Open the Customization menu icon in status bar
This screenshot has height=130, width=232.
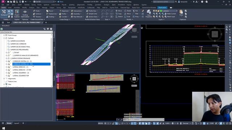[x=230, y=123]
